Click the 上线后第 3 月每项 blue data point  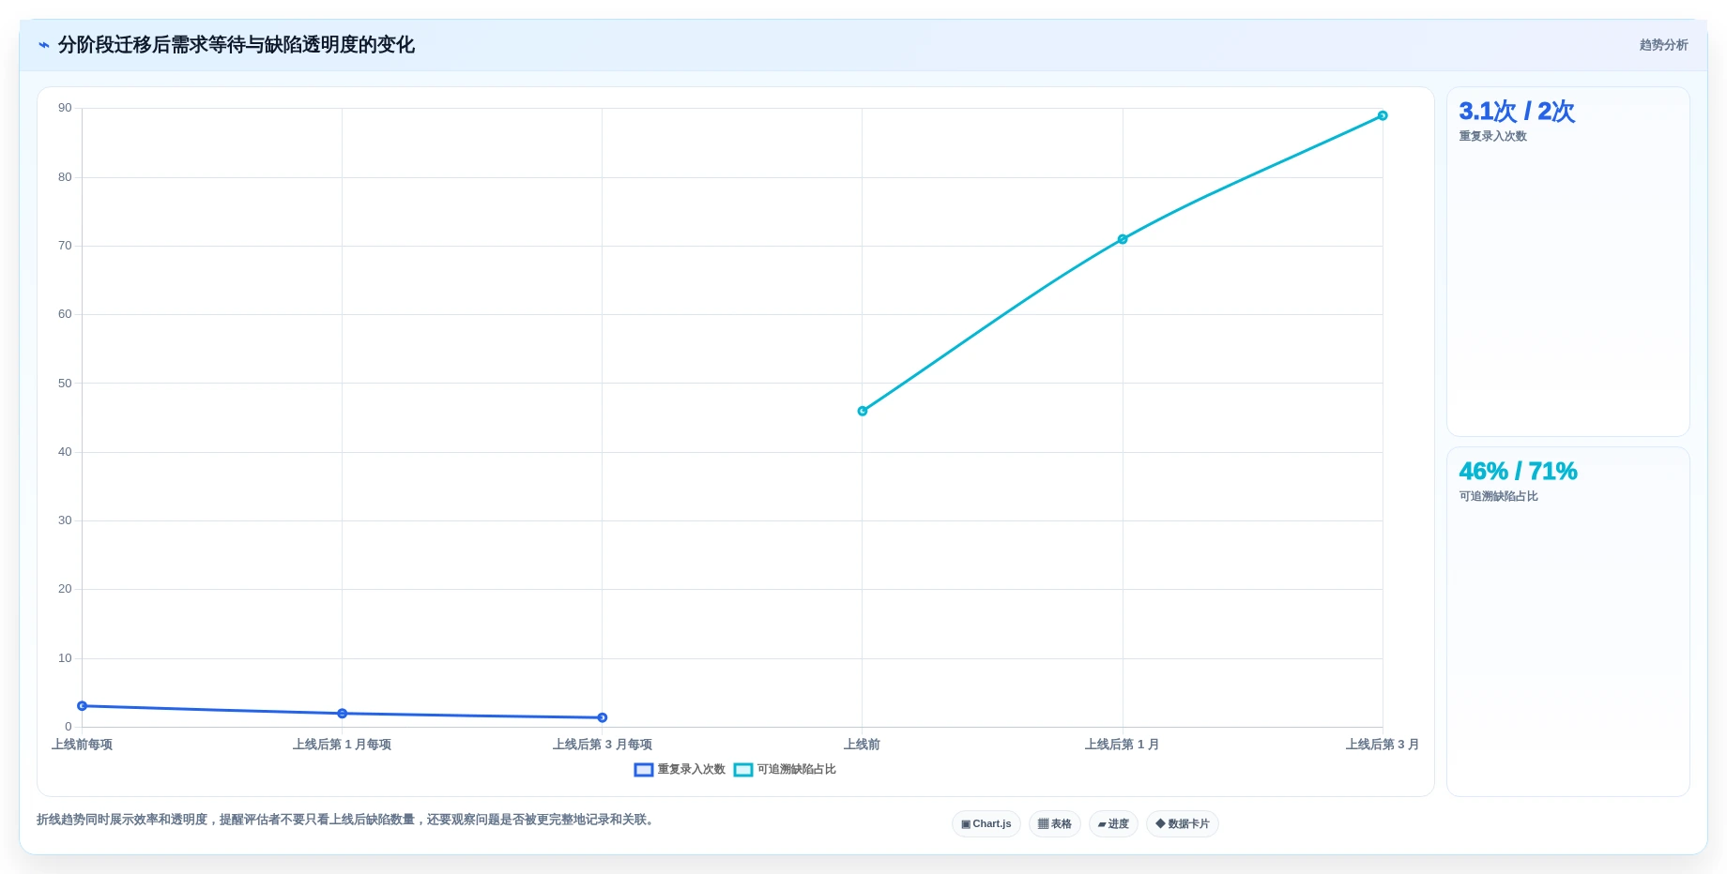(603, 717)
